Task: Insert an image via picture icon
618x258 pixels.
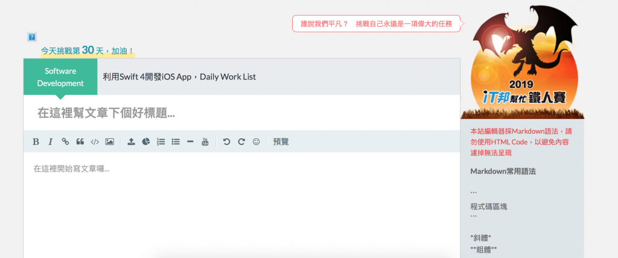Action: click(x=110, y=141)
